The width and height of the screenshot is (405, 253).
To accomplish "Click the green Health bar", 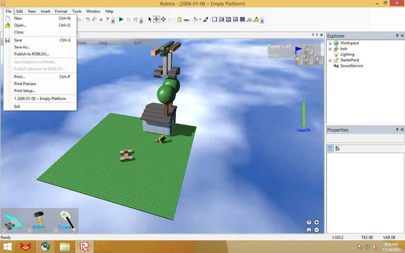I will [x=304, y=114].
